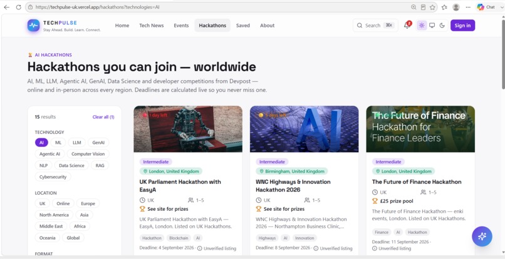Viewport: 505px width, 259px height.
Task: Open Events nav item
Action: pos(181,26)
